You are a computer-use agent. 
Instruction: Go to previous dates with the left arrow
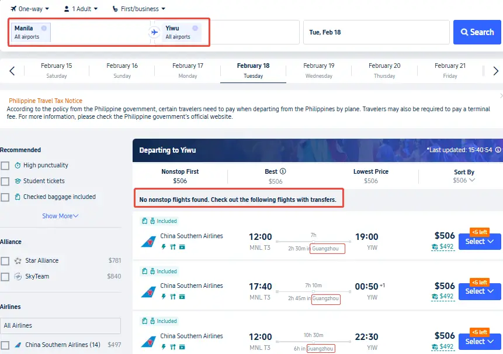[12, 71]
